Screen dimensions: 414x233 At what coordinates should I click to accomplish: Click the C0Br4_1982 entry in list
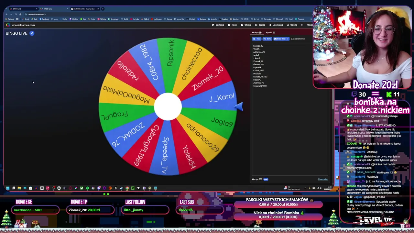(x=259, y=71)
